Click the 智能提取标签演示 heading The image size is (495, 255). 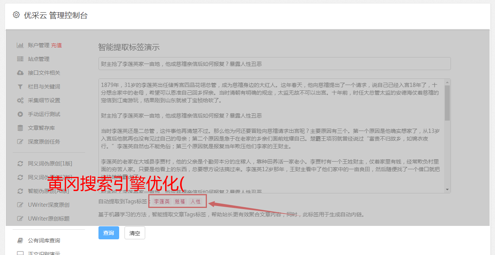click(129, 47)
